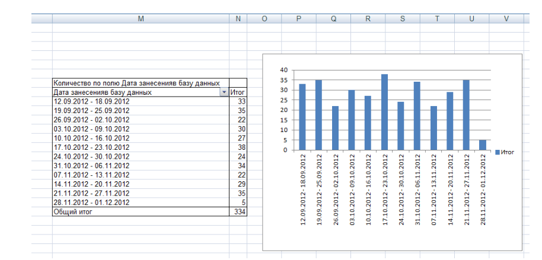Click the blue Итог legend swatch

(x=498, y=152)
